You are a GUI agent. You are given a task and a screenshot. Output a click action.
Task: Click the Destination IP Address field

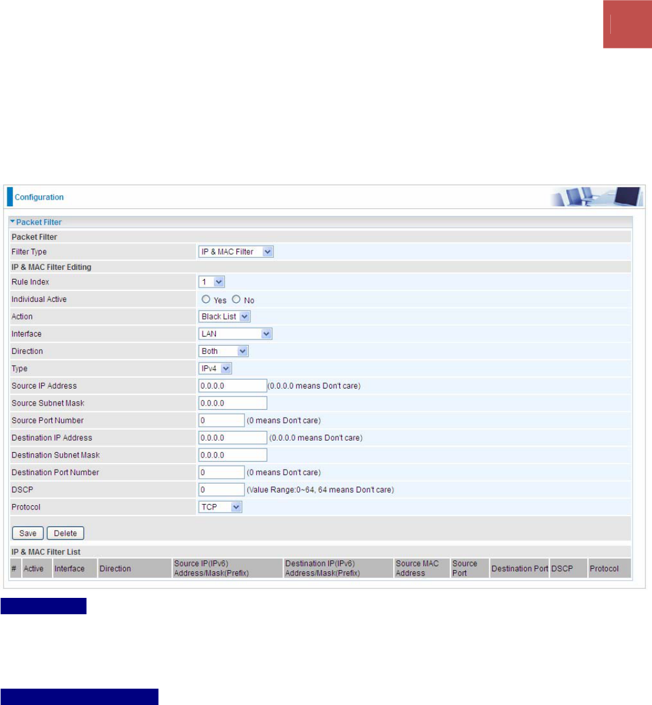pyautogui.click(x=233, y=438)
